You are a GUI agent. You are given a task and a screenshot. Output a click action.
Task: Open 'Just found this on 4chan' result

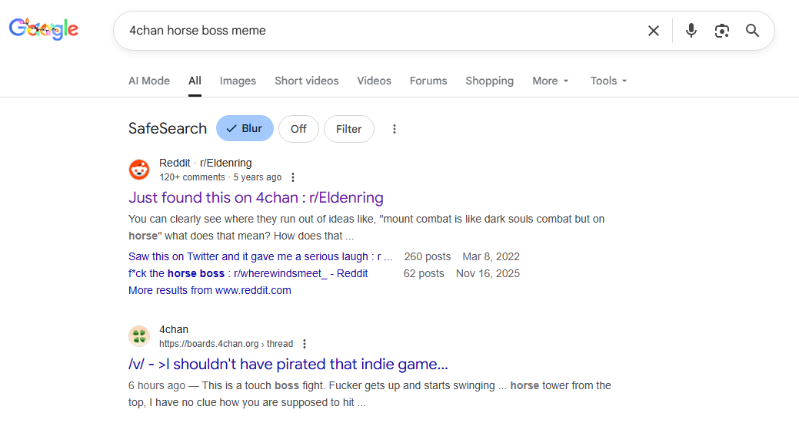256,197
